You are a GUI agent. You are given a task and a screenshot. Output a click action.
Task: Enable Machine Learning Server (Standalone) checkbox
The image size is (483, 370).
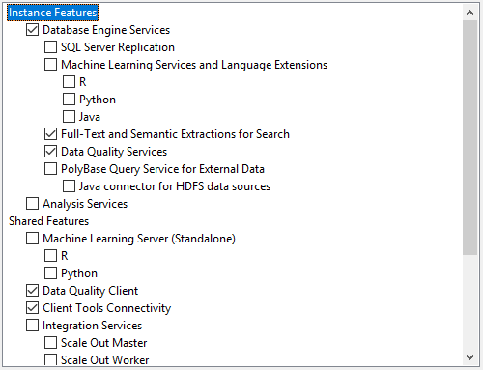click(x=32, y=239)
